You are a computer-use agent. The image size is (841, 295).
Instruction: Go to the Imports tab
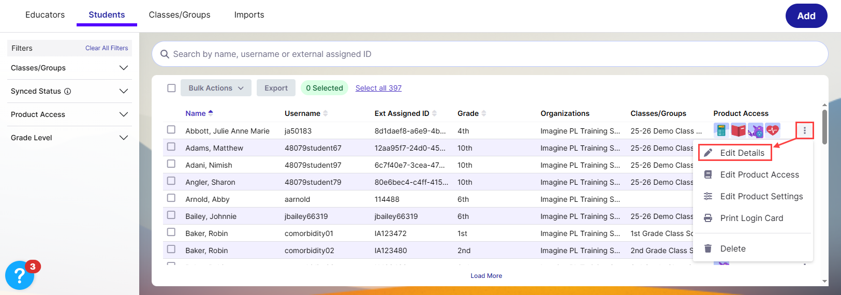[x=249, y=14]
